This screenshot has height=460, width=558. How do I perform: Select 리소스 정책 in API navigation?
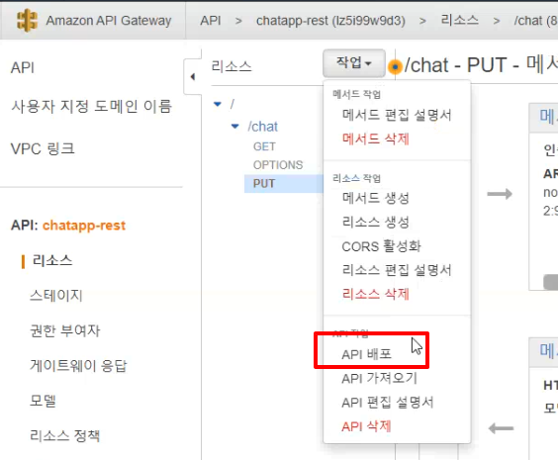click(64, 435)
